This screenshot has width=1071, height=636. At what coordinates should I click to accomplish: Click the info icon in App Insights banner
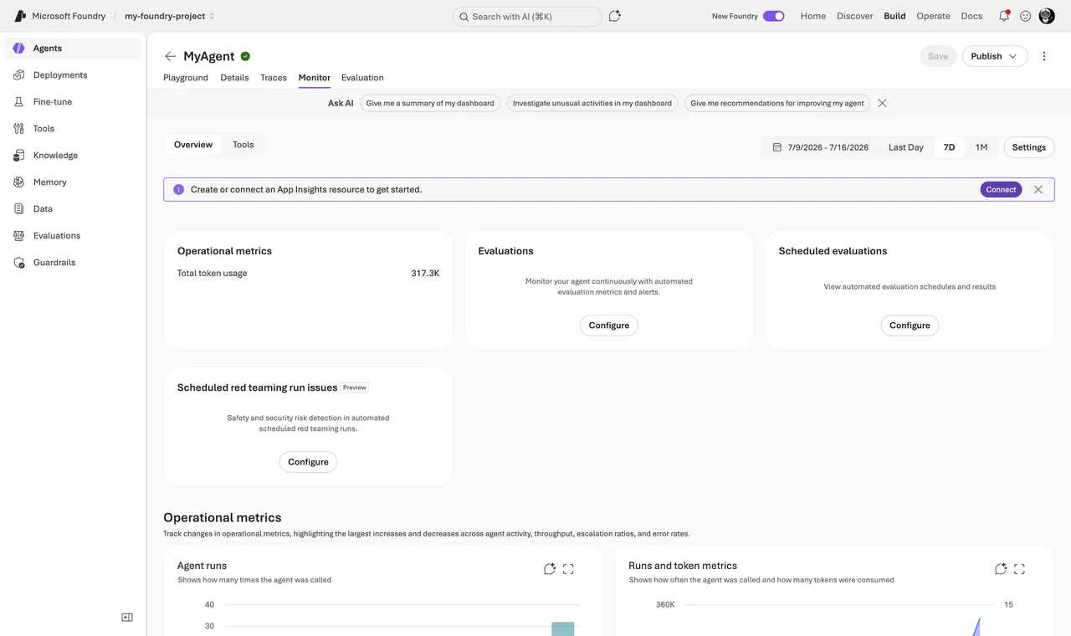[x=178, y=189]
